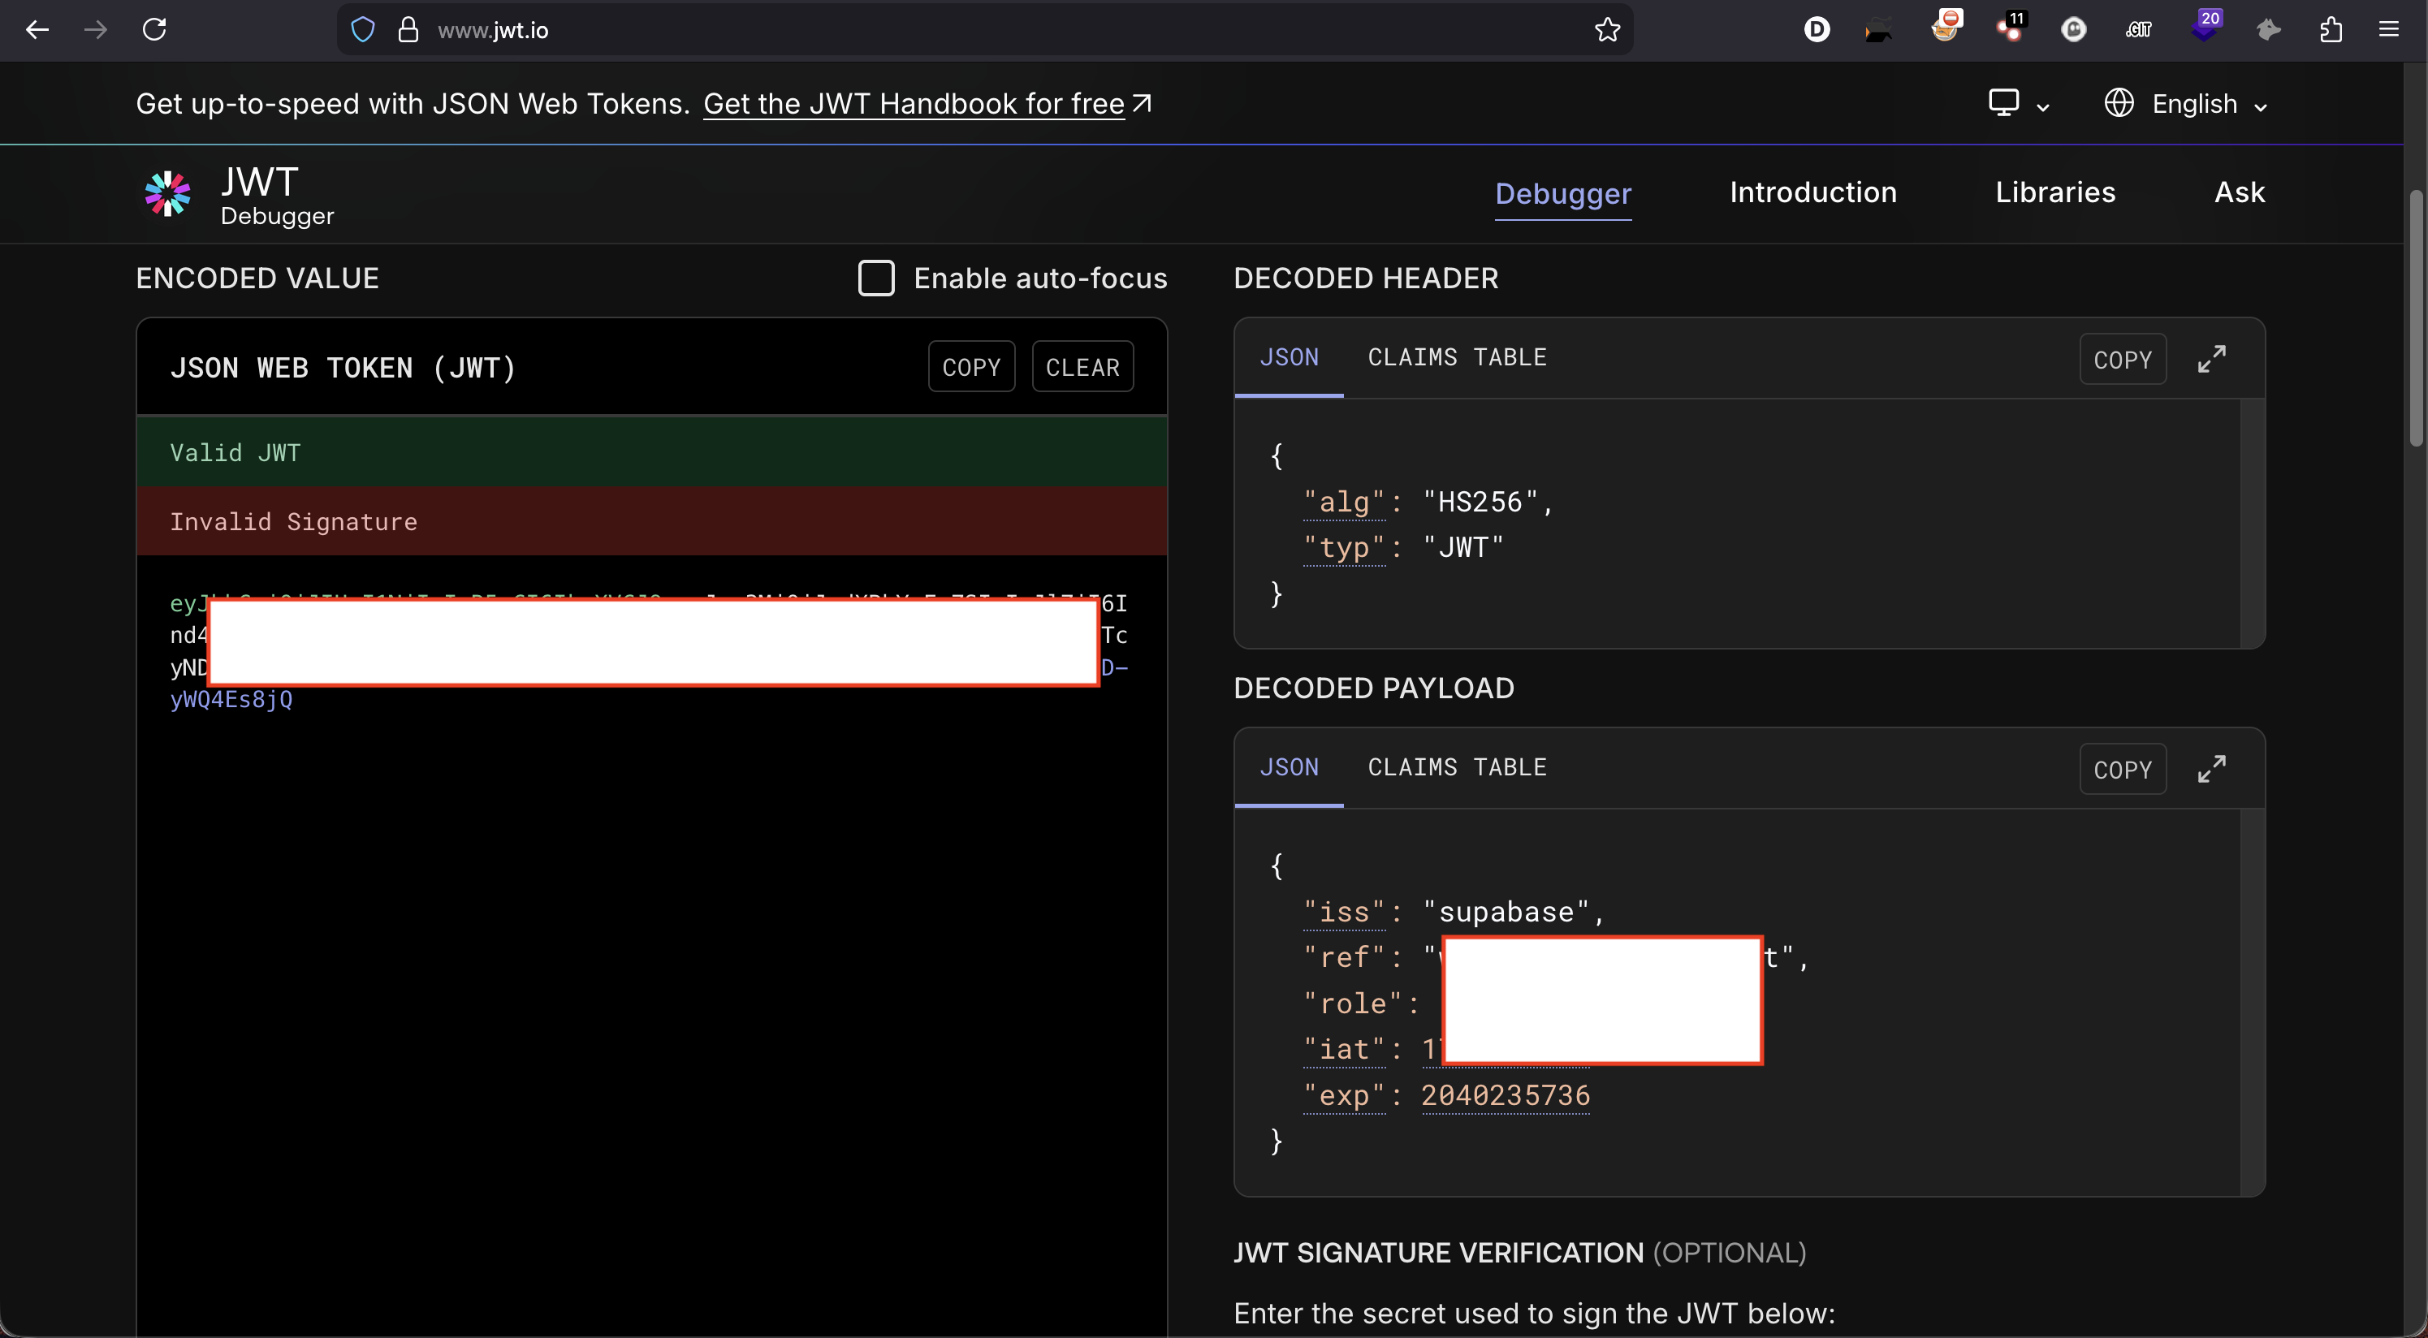Expand the Decoded Payload panel fullscreen

tap(2211, 769)
